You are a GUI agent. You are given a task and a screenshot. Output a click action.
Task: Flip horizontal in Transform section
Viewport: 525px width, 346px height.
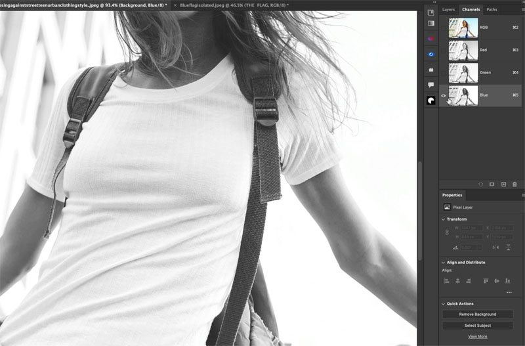(495, 247)
